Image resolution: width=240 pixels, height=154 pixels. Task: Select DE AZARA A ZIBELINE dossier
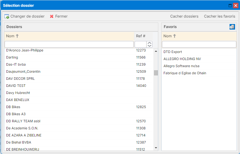[x=79, y=135]
